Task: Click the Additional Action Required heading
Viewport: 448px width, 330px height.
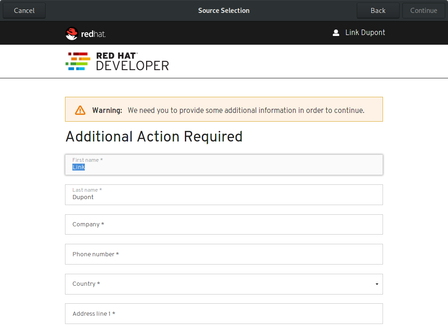Action: (154, 137)
